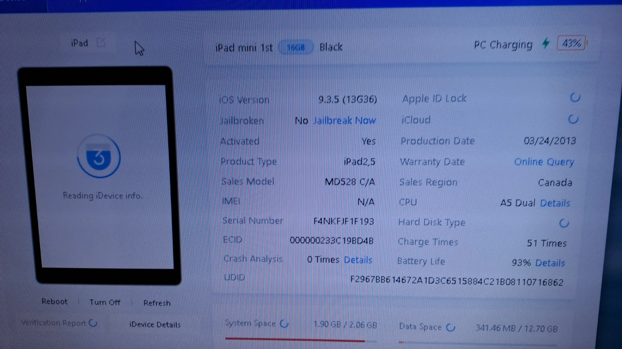Viewport: 622px width, 349px height.
Task: Click the 16GB storage capacity badge
Action: tap(296, 47)
